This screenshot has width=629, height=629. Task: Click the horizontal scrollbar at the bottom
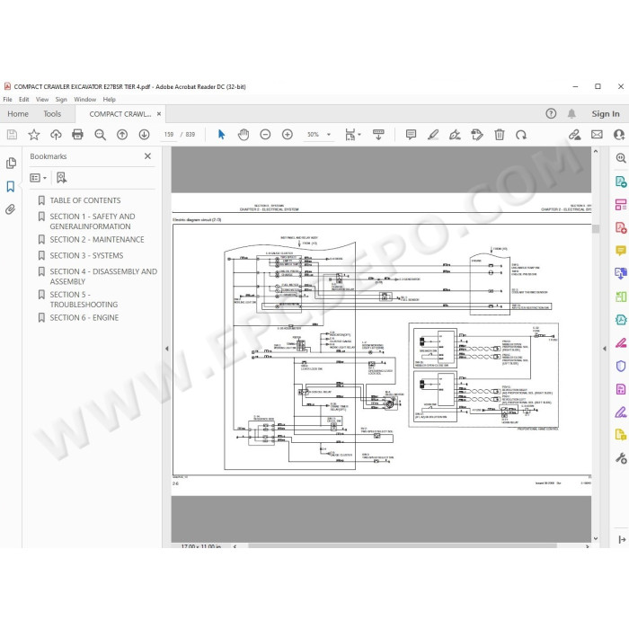[x=403, y=546]
